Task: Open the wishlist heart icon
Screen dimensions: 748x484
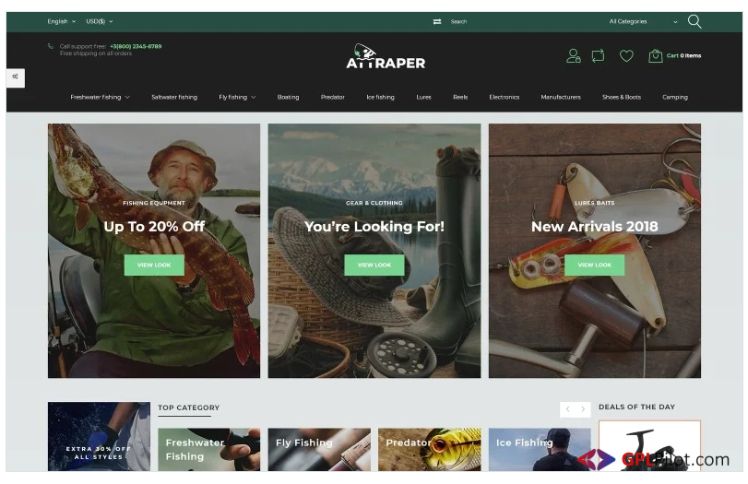Action: point(626,56)
